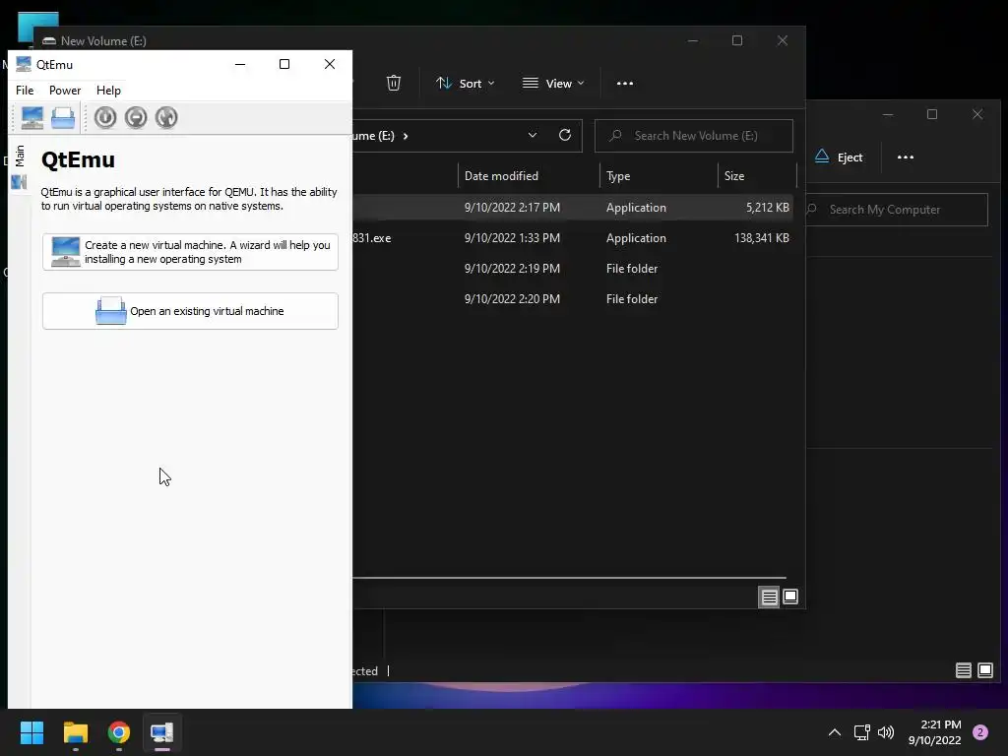Image resolution: width=1008 pixels, height=756 pixels.
Task: Open See more options in New Volume toolbar
Action: 625,84
